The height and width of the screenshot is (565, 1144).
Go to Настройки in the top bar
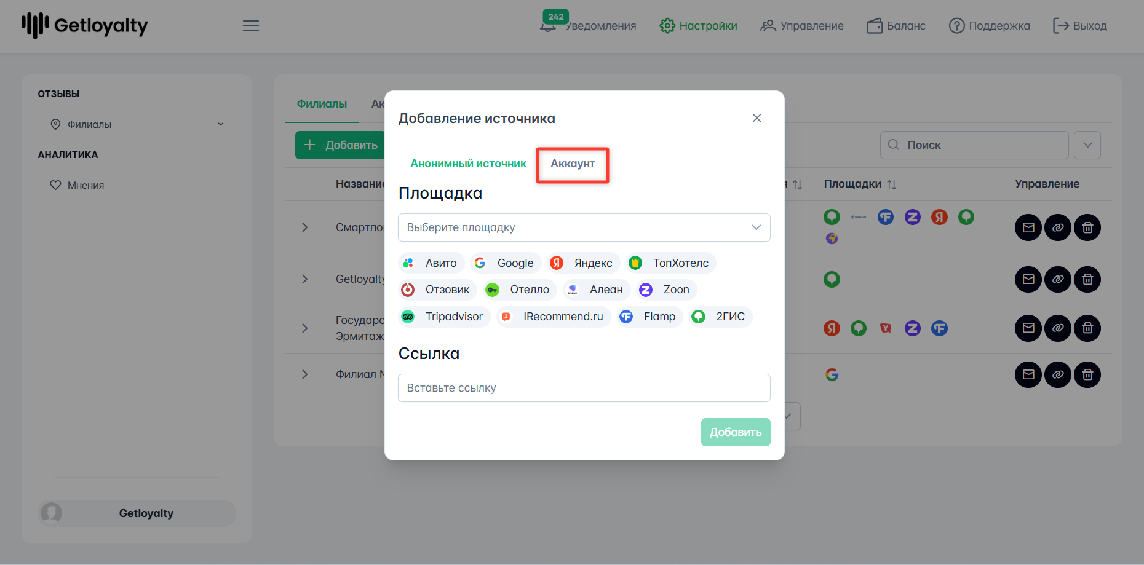point(699,26)
